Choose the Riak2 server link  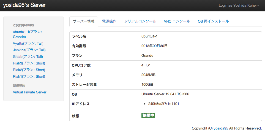tap(29, 70)
